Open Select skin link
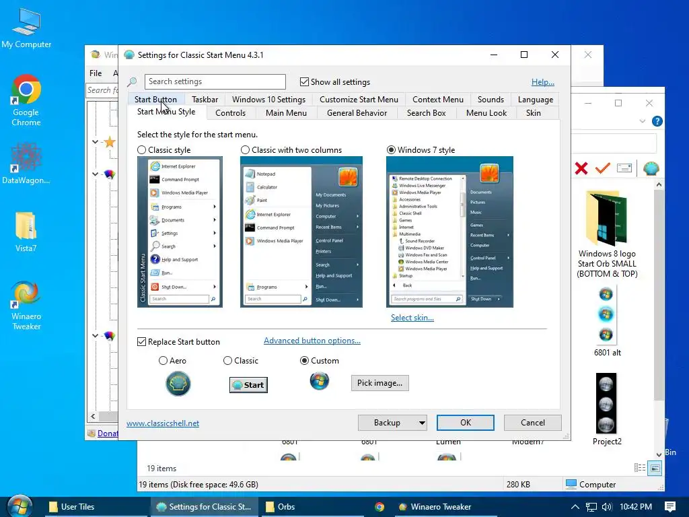689x517 pixels. (x=412, y=318)
